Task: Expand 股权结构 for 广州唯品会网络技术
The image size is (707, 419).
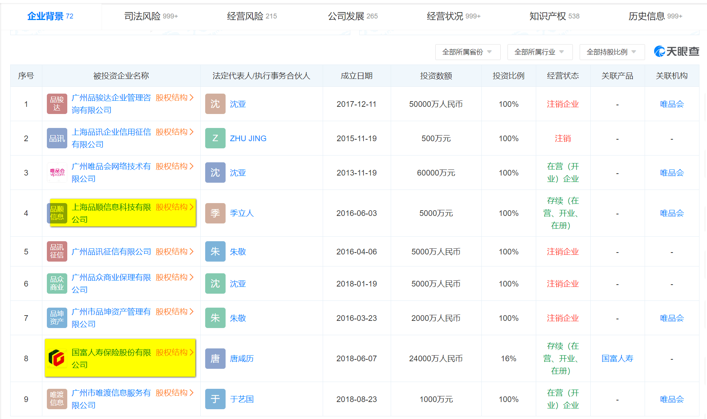Action: click(175, 166)
